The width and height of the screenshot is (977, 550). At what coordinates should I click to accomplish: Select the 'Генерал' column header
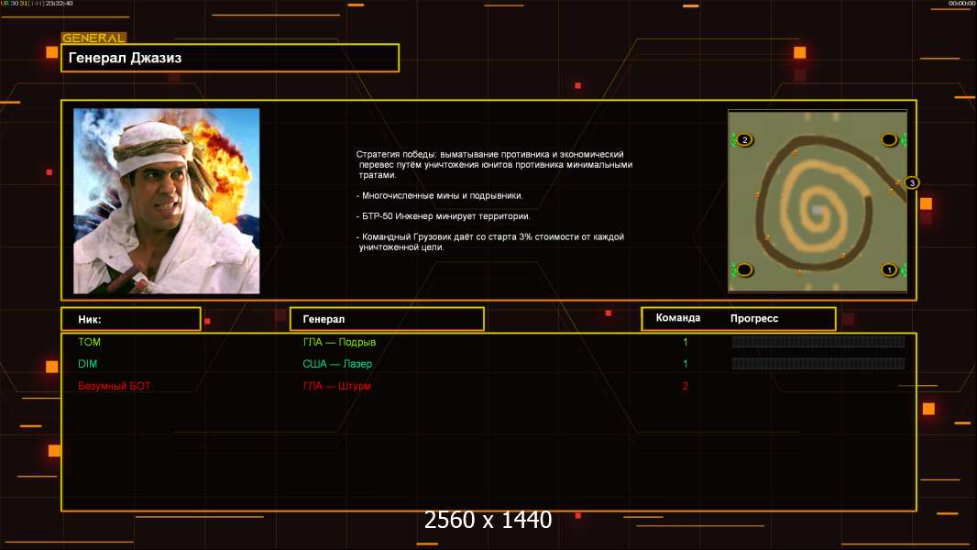click(x=387, y=319)
